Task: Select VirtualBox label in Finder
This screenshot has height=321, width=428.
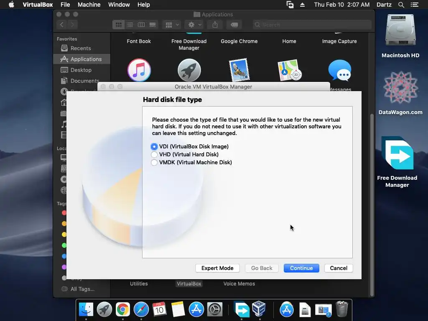Action: tap(189, 284)
